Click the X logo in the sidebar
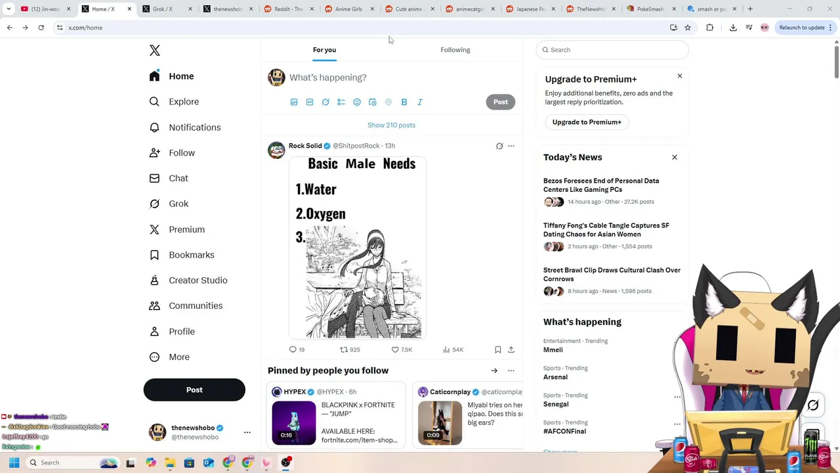Image resolution: width=840 pixels, height=473 pixels. coord(155,51)
